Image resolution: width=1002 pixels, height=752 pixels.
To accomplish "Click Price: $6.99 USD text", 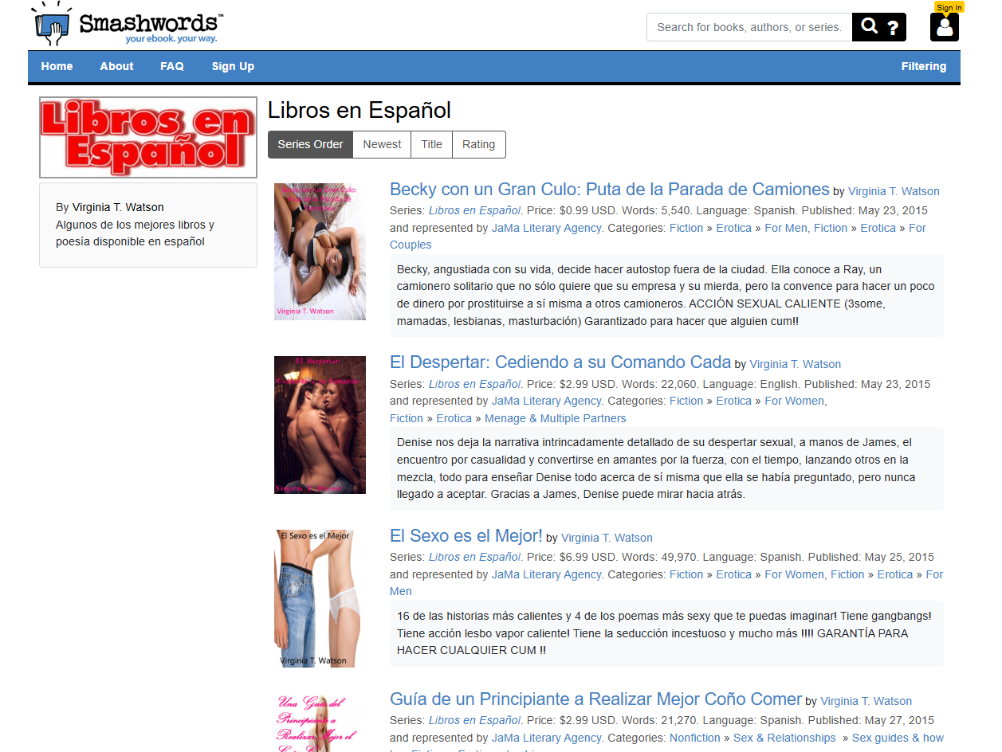I will [572, 557].
